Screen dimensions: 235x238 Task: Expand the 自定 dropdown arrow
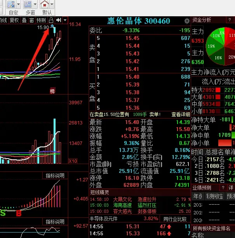pyautogui.click(x=19, y=4)
